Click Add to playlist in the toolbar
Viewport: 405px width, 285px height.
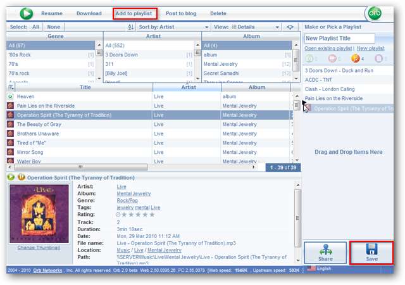[136, 13]
